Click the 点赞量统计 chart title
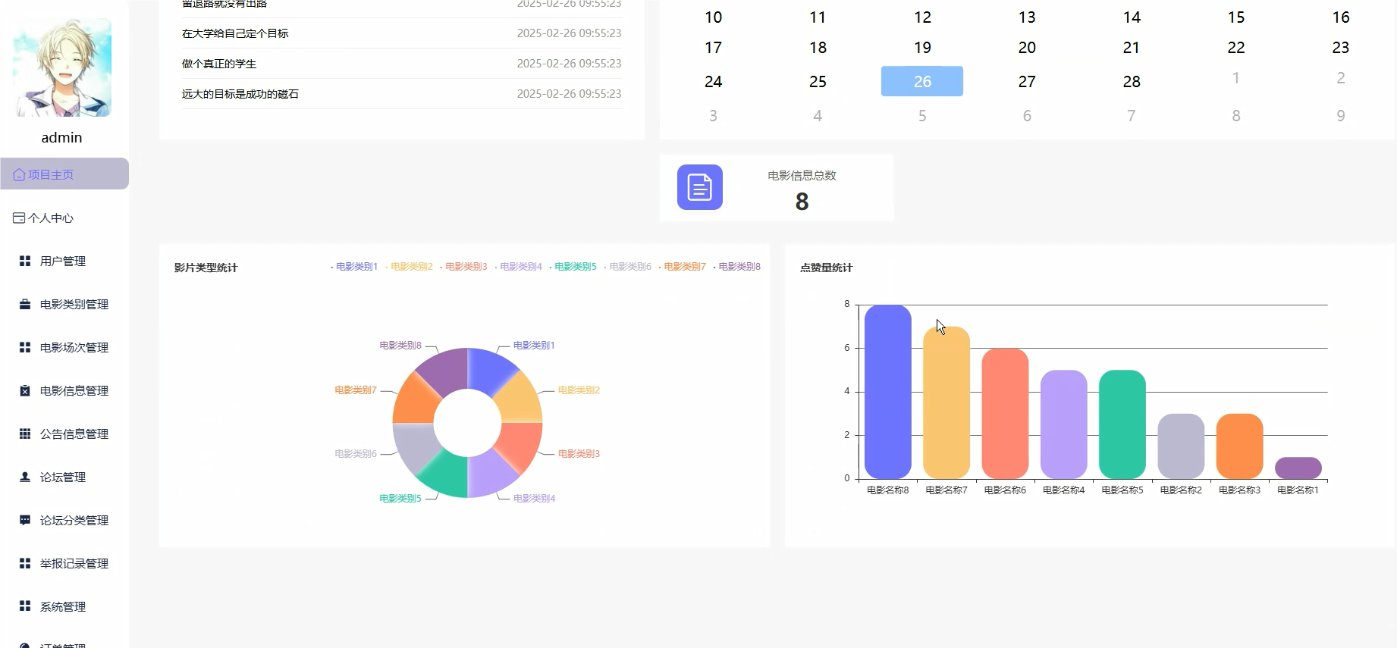1397x648 pixels. [x=827, y=268]
